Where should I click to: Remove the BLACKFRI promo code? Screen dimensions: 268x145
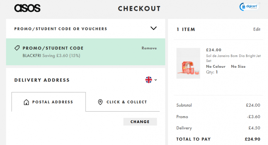coord(149,48)
